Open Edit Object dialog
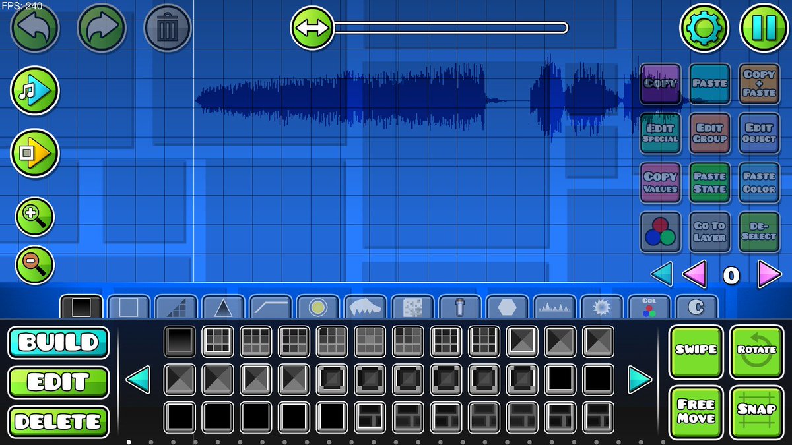Image resolution: width=792 pixels, height=445 pixels. tap(759, 133)
